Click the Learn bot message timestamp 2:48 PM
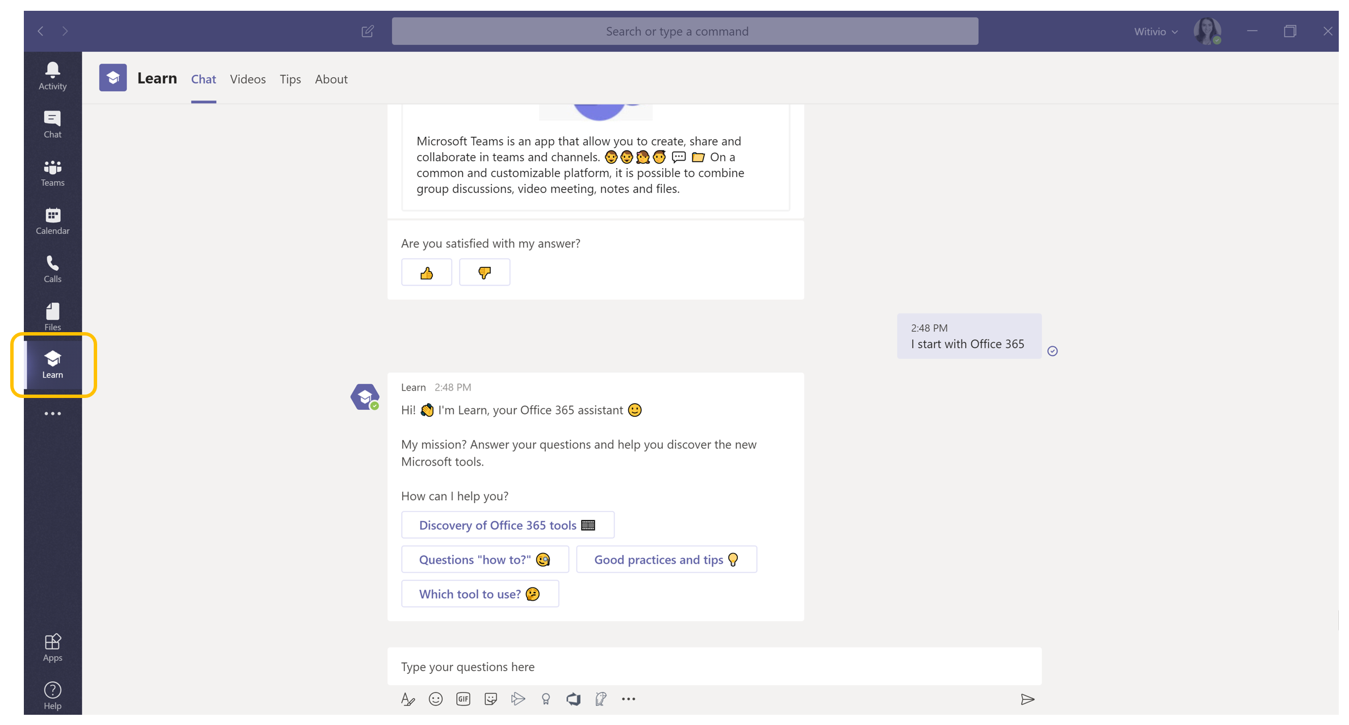The width and height of the screenshot is (1349, 725). tap(453, 387)
